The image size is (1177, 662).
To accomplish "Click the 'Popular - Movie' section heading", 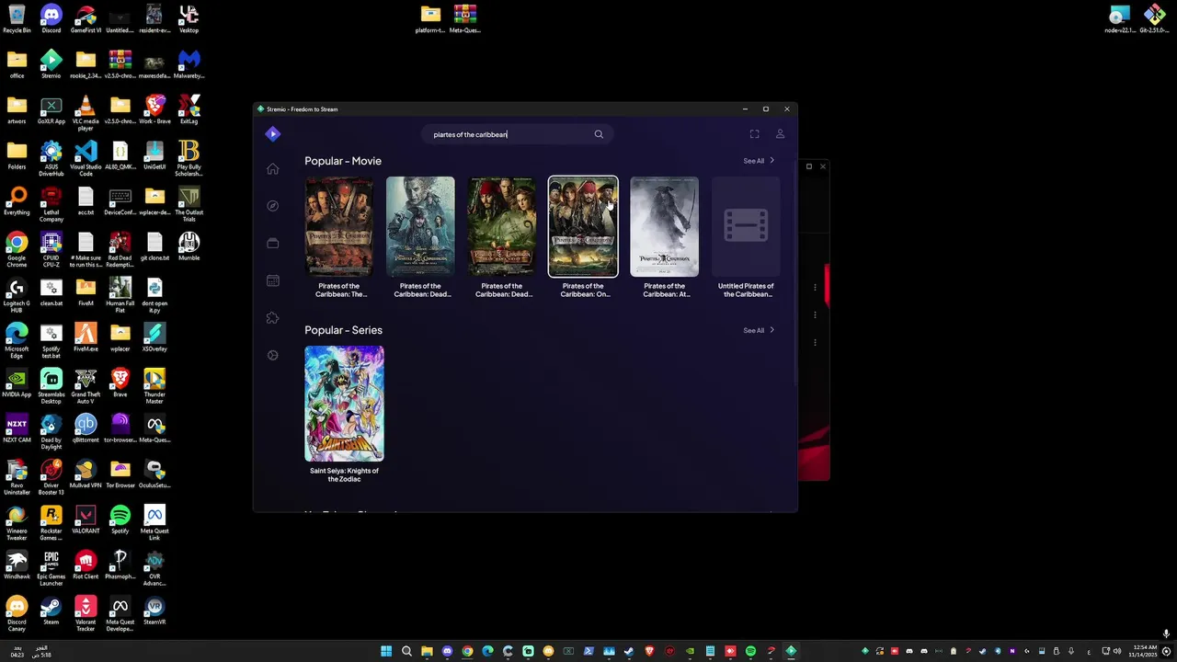I will pyautogui.click(x=343, y=161).
